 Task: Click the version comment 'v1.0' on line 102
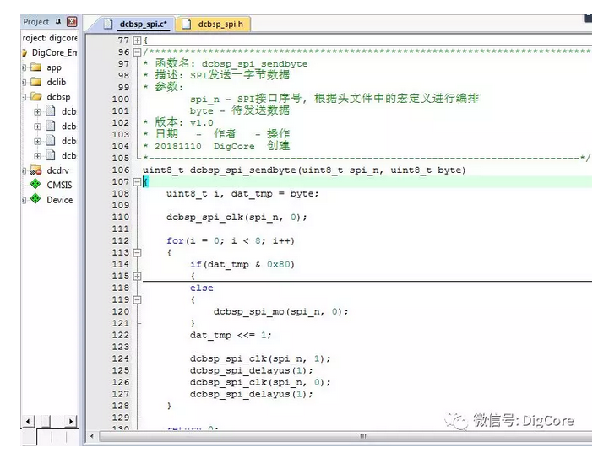[x=202, y=123]
